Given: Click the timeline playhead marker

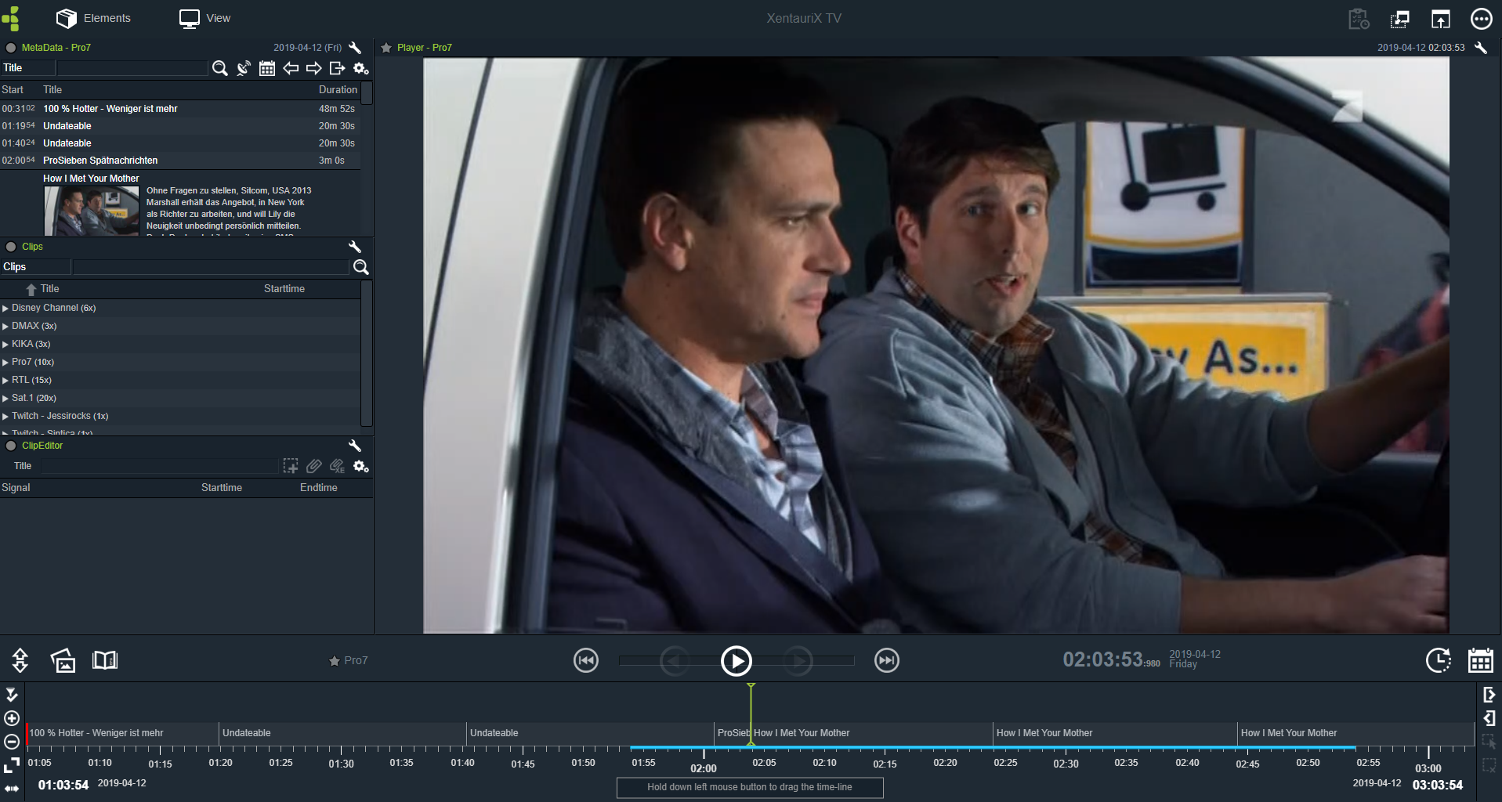Looking at the screenshot, I should coord(751,713).
